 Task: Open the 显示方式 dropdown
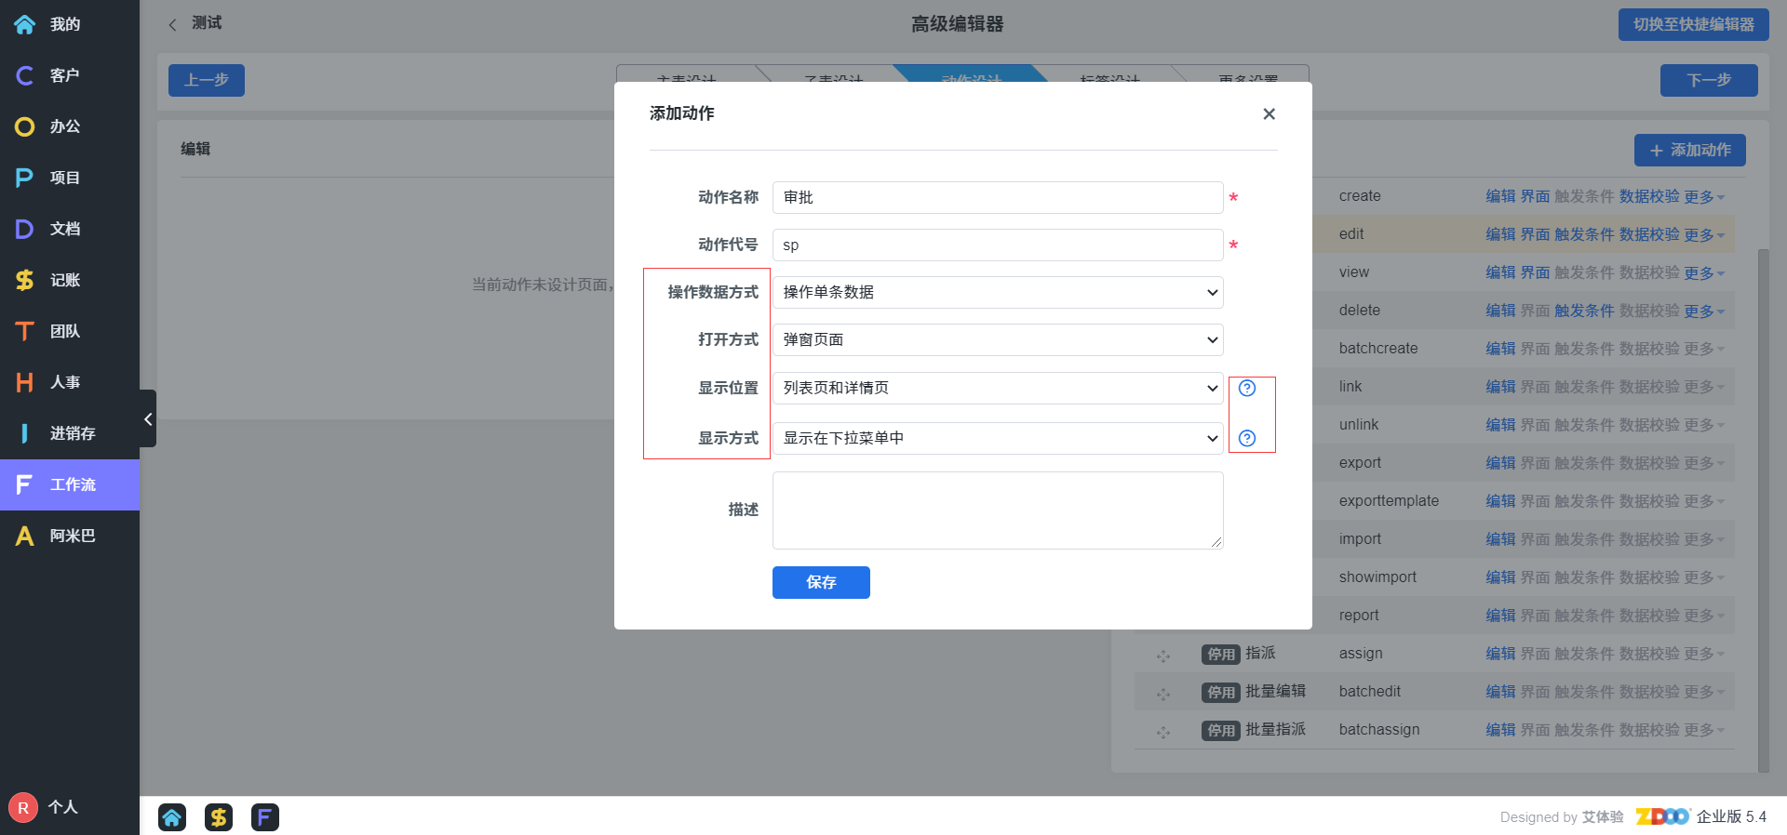coord(997,438)
